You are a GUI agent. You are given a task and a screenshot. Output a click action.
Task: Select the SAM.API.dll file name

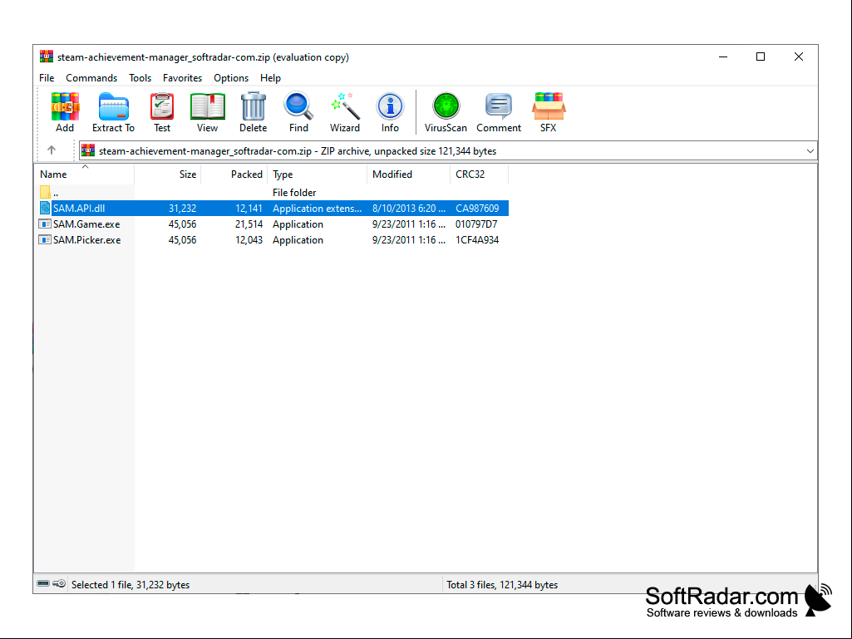tap(79, 208)
